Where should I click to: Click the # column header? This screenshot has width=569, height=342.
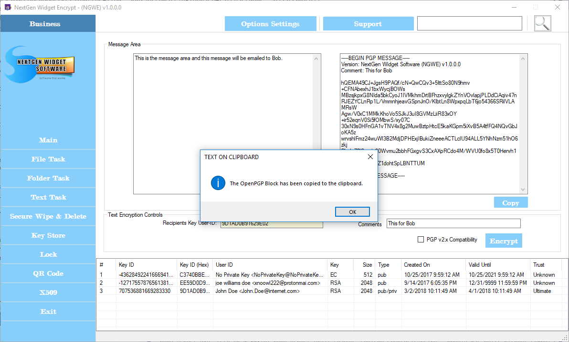(106, 265)
